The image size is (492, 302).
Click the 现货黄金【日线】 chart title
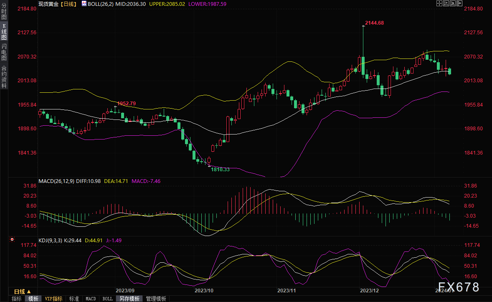(x=58, y=4)
